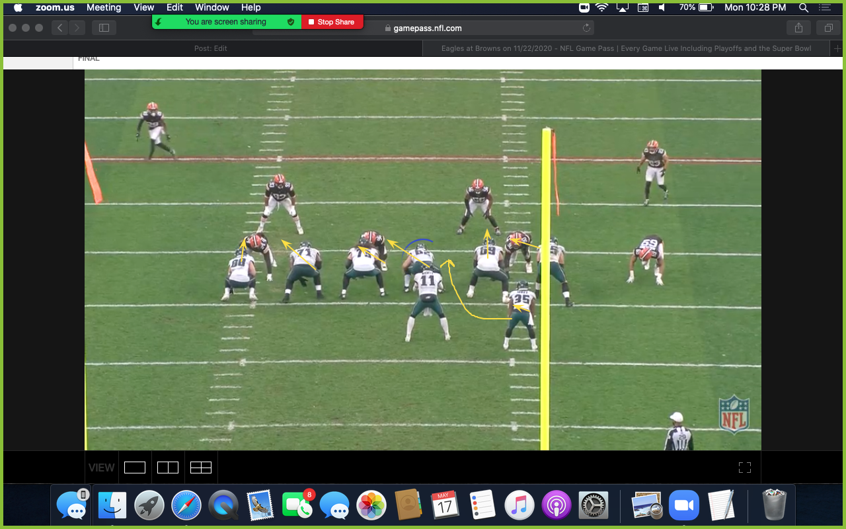
Task: Toggle the camera icon in the menu bar
Action: (x=582, y=7)
